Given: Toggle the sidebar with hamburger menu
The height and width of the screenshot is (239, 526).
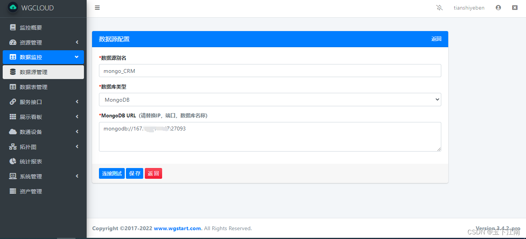Looking at the screenshot, I should click(97, 7).
